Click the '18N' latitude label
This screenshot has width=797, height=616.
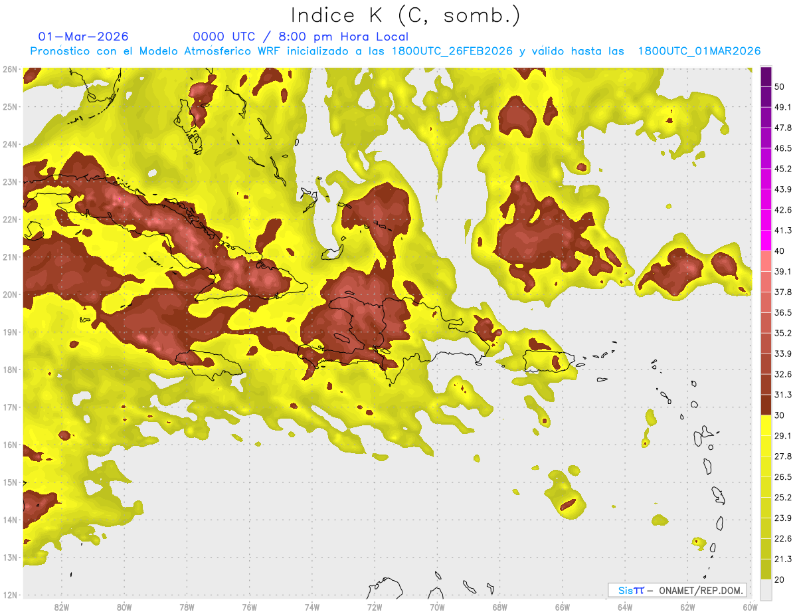(x=10, y=369)
